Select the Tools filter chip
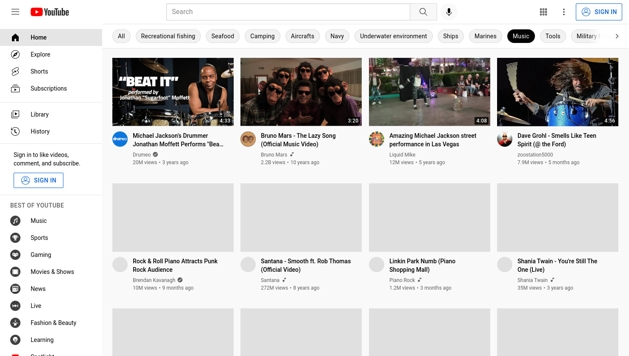The width and height of the screenshot is (629, 356). [553, 36]
